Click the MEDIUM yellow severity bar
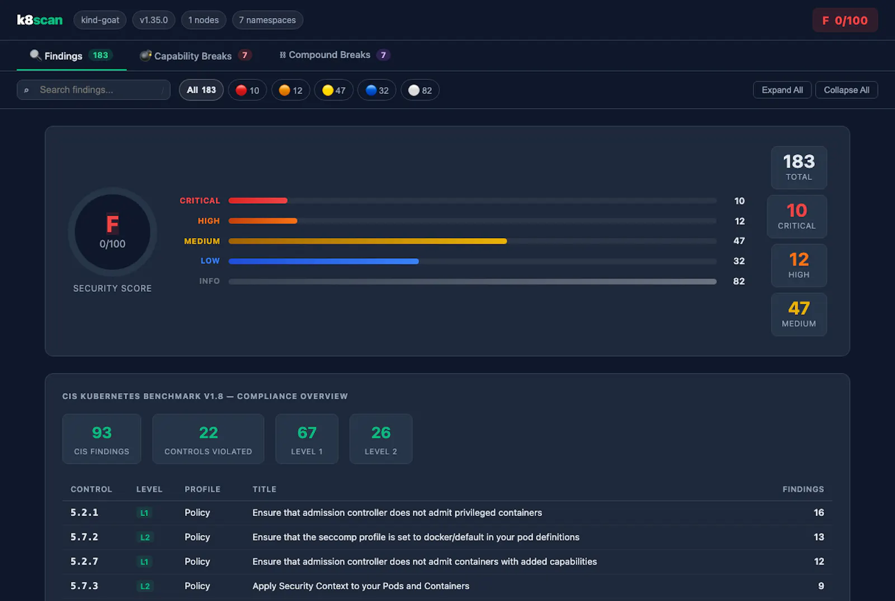Image resolution: width=895 pixels, height=601 pixels. (x=368, y=241)
